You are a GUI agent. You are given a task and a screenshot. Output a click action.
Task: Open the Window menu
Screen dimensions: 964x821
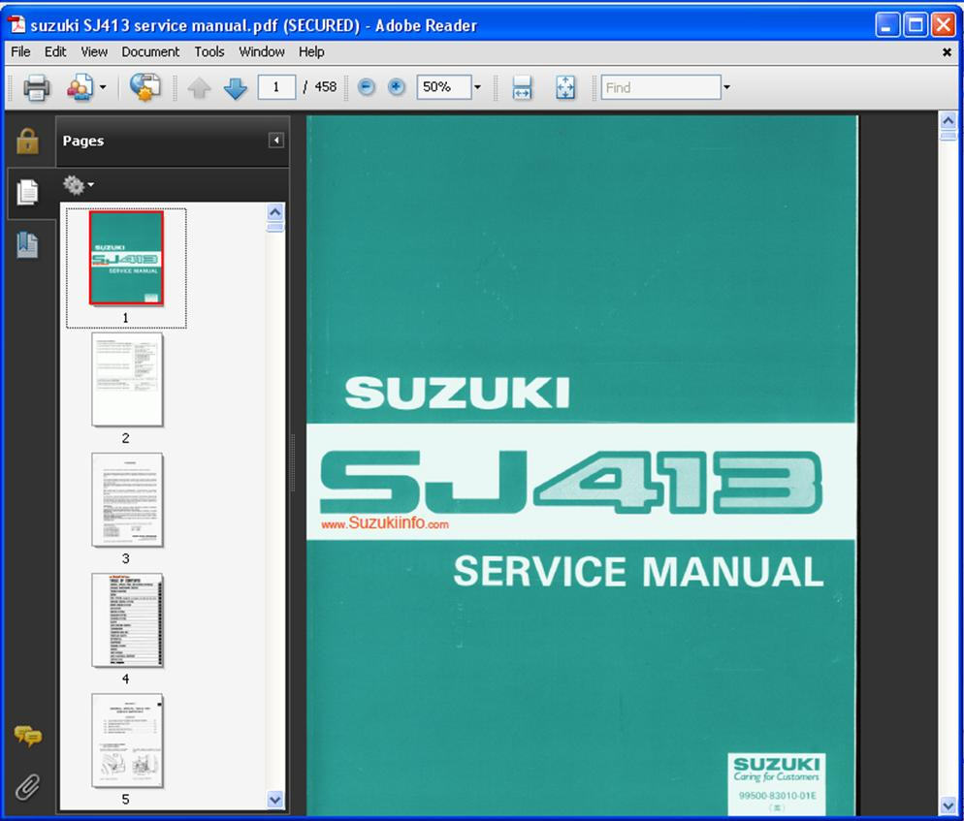[261, 51]
